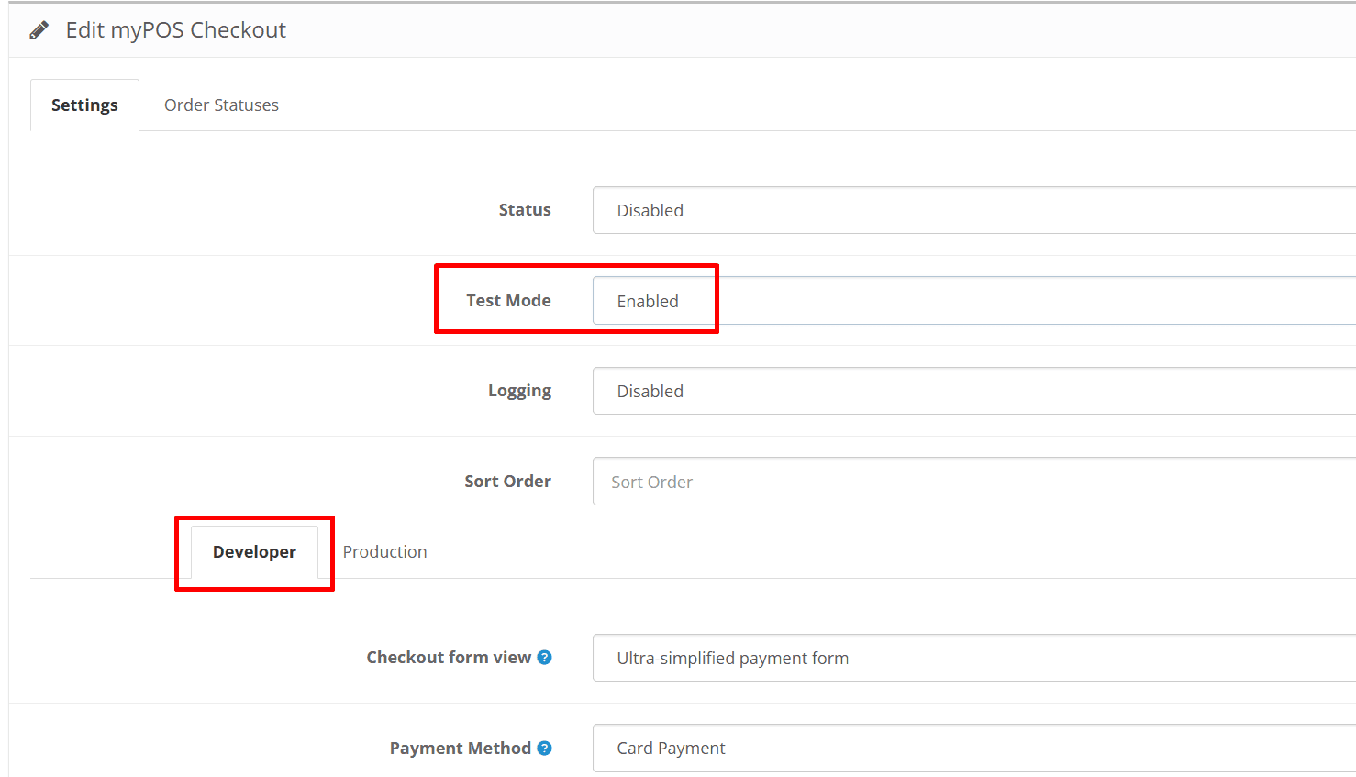The height and width of the screenshot is (777, 1356).
Task: Switch to the Settings tab
Action: click(x=84, y=105)
